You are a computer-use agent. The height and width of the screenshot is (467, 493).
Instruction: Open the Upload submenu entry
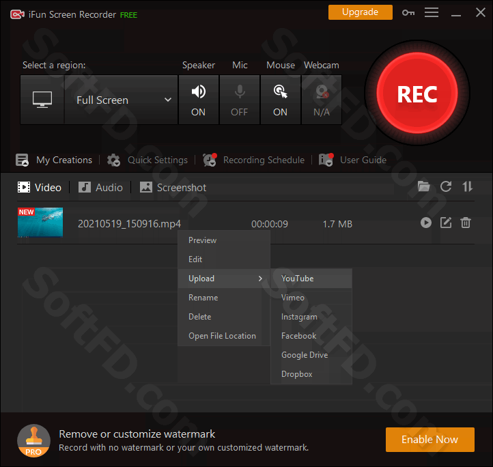[224, 279]
